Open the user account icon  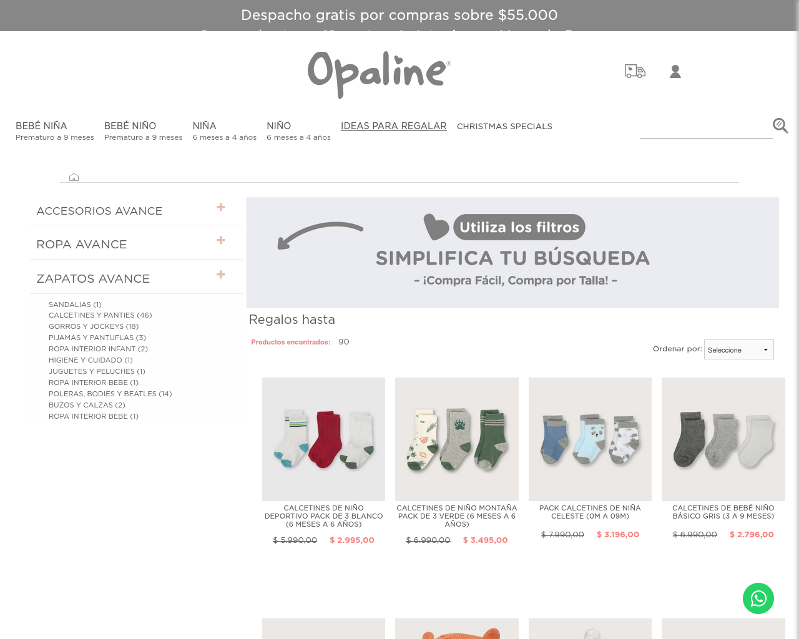click(675, 72)
